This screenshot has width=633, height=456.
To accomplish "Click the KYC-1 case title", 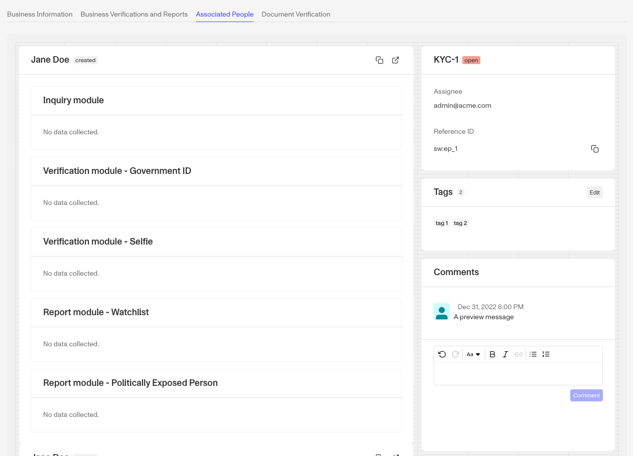I will coord(446,60).
